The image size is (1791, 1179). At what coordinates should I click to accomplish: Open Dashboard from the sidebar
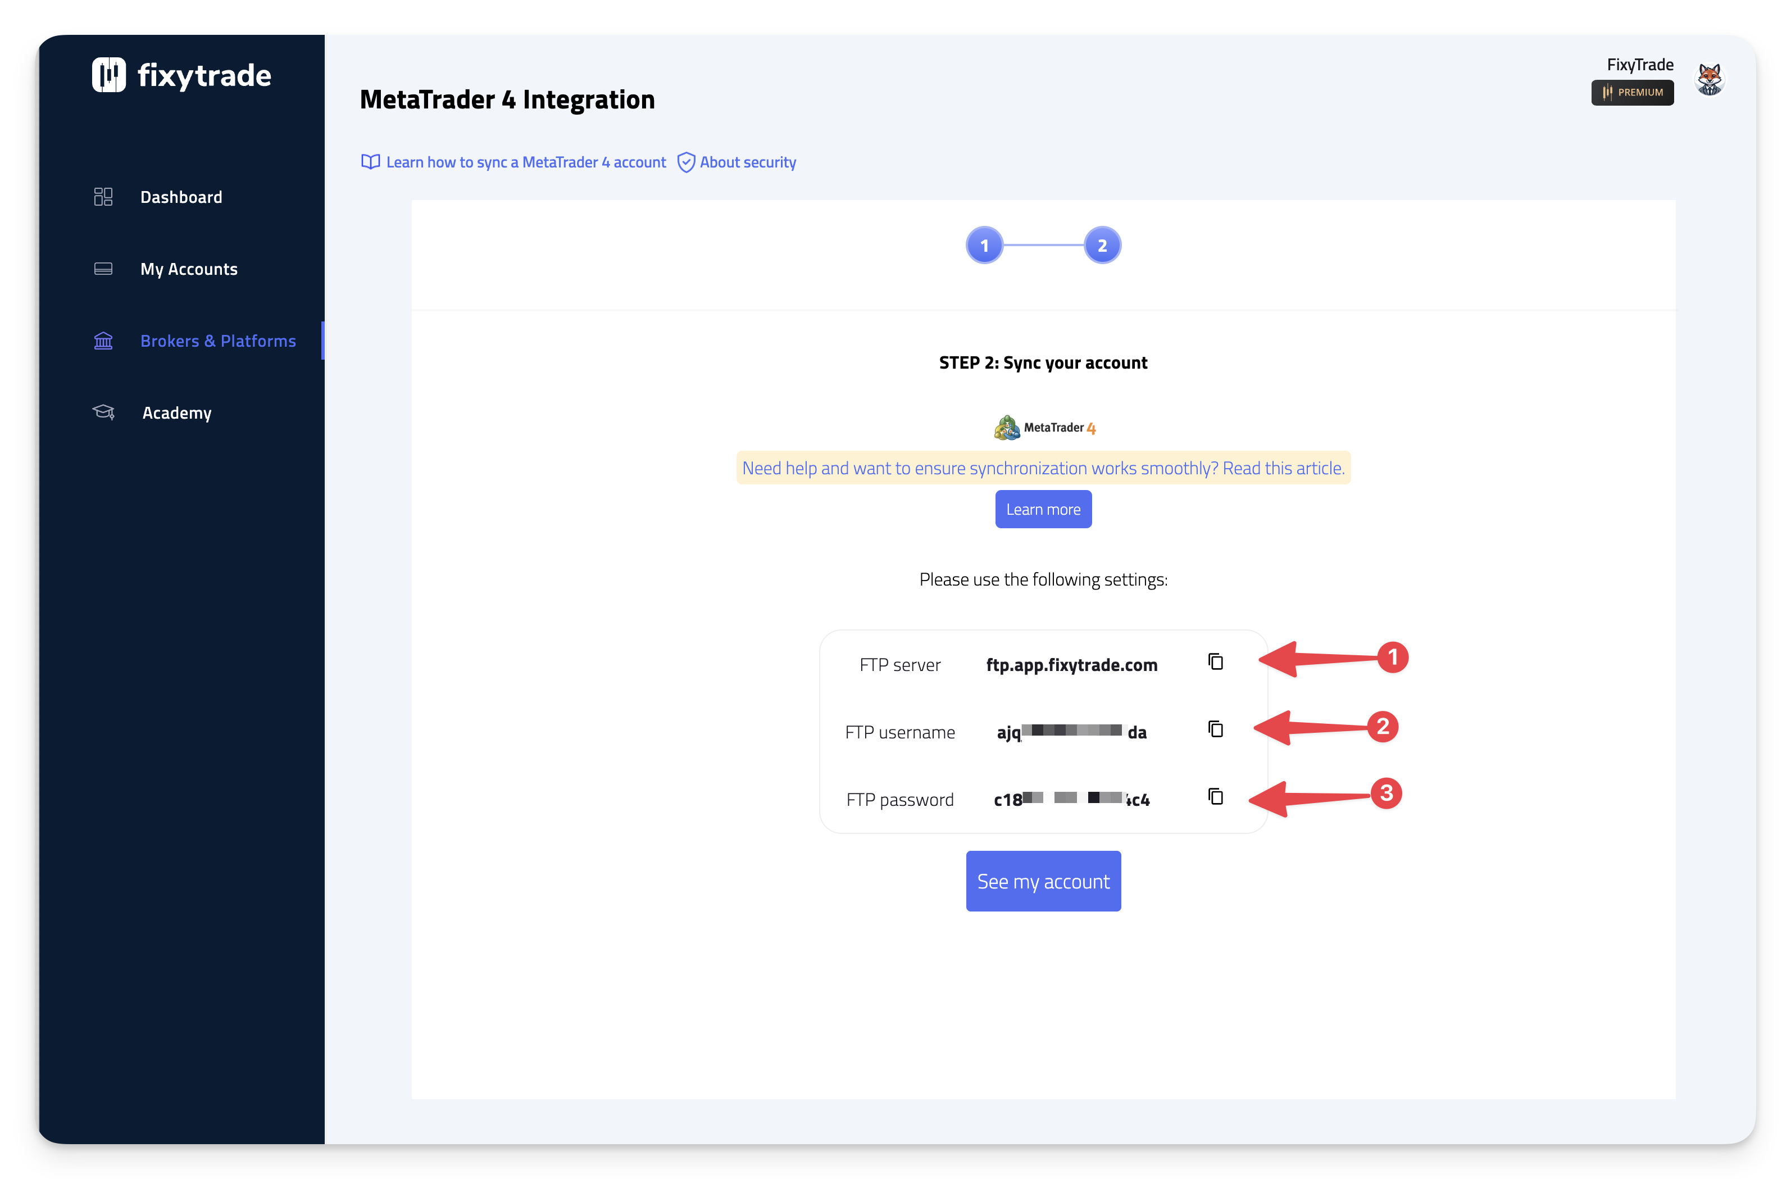click(181, 197)
